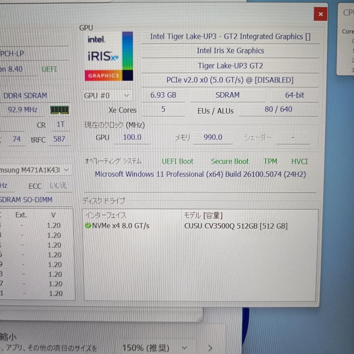Click the HVCI indicator
354x354 pixels.
(299, 161)
